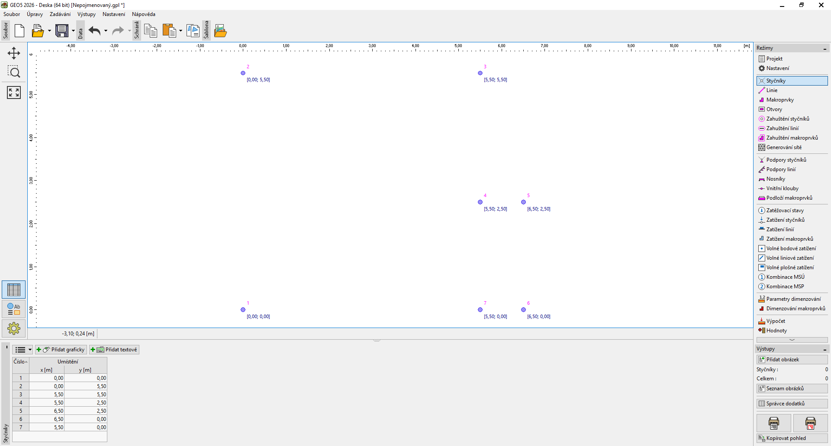Select the pan view tool

[14, 53]
